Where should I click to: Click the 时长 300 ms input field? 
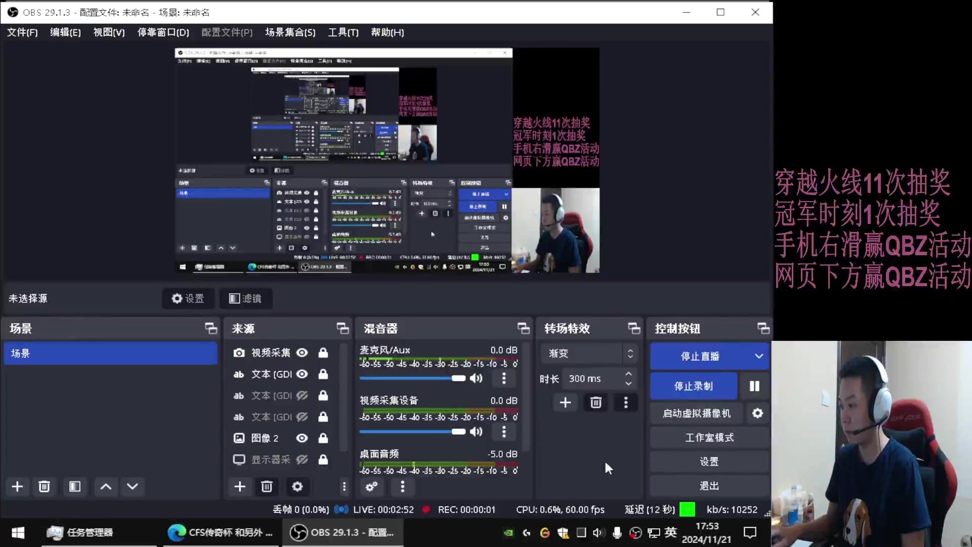tap(593, 378)
